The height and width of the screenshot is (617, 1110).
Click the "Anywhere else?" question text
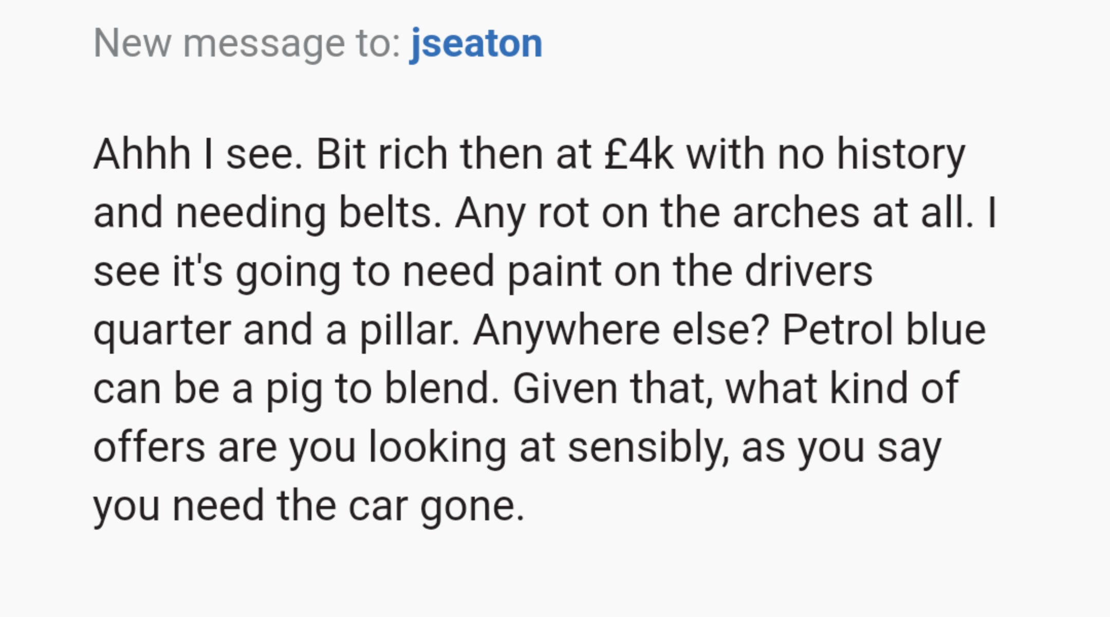click(x=621, y=330)
